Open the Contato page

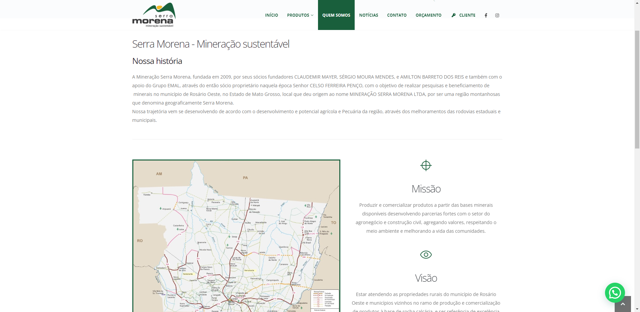coord(397,15)
